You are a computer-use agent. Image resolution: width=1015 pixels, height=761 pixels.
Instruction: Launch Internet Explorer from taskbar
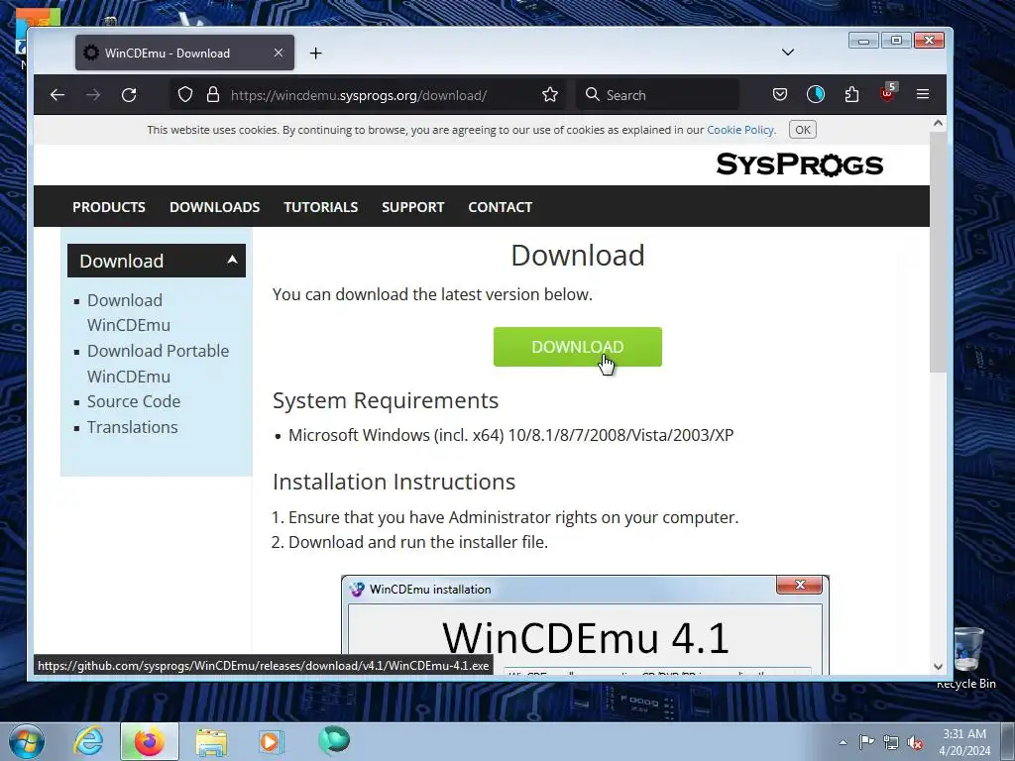point(88,741)
